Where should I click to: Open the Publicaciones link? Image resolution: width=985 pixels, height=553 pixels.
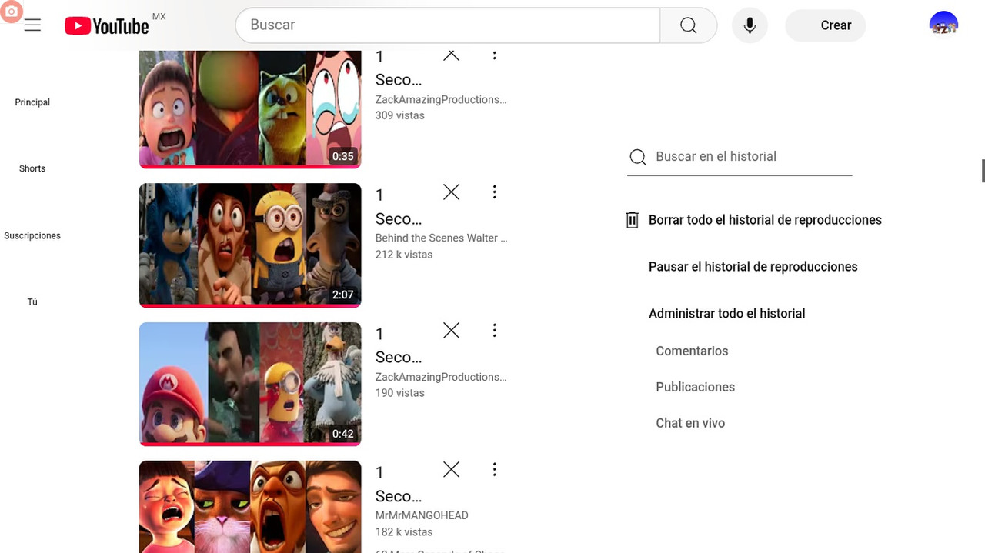pos(695,387)
